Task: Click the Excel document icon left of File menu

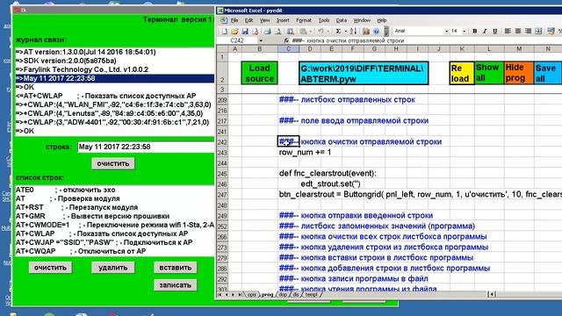Action: point(224,20)
